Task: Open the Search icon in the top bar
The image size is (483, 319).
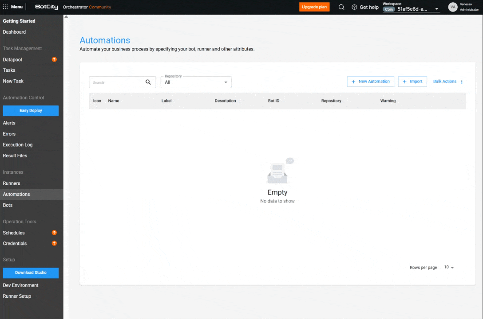Action: (x=341, y=7)
